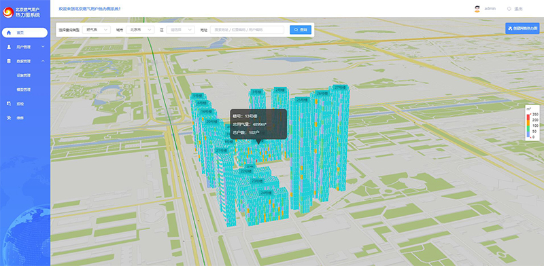Click the address search input field
Viewport: 544px width, 266px height.
pos(247,30)
